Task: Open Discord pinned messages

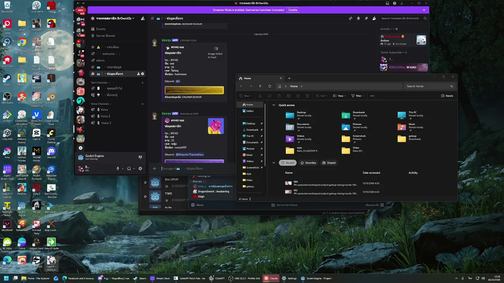Action: click(x=366, y=18)
